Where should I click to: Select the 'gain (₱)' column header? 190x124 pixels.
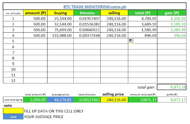pyautogui.click(x=172, y=13)
